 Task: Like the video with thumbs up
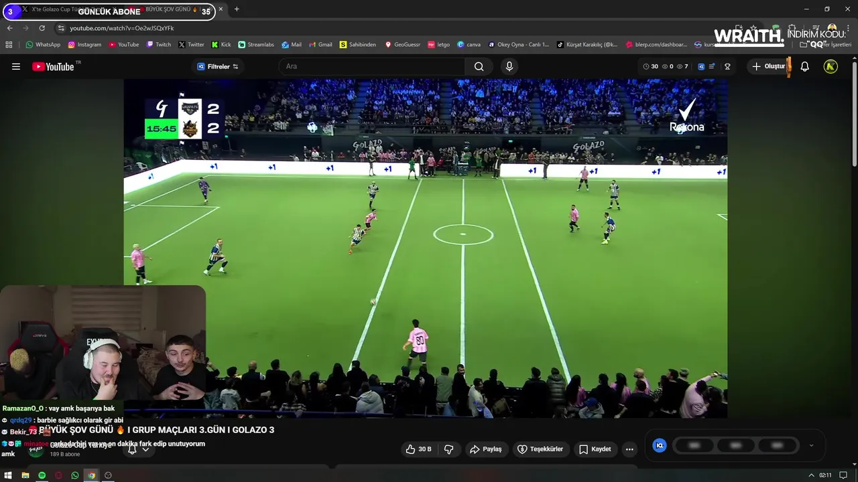tap(418, 449)
